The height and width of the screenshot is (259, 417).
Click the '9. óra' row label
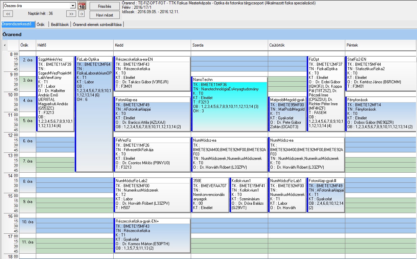[x=27, y=205]
